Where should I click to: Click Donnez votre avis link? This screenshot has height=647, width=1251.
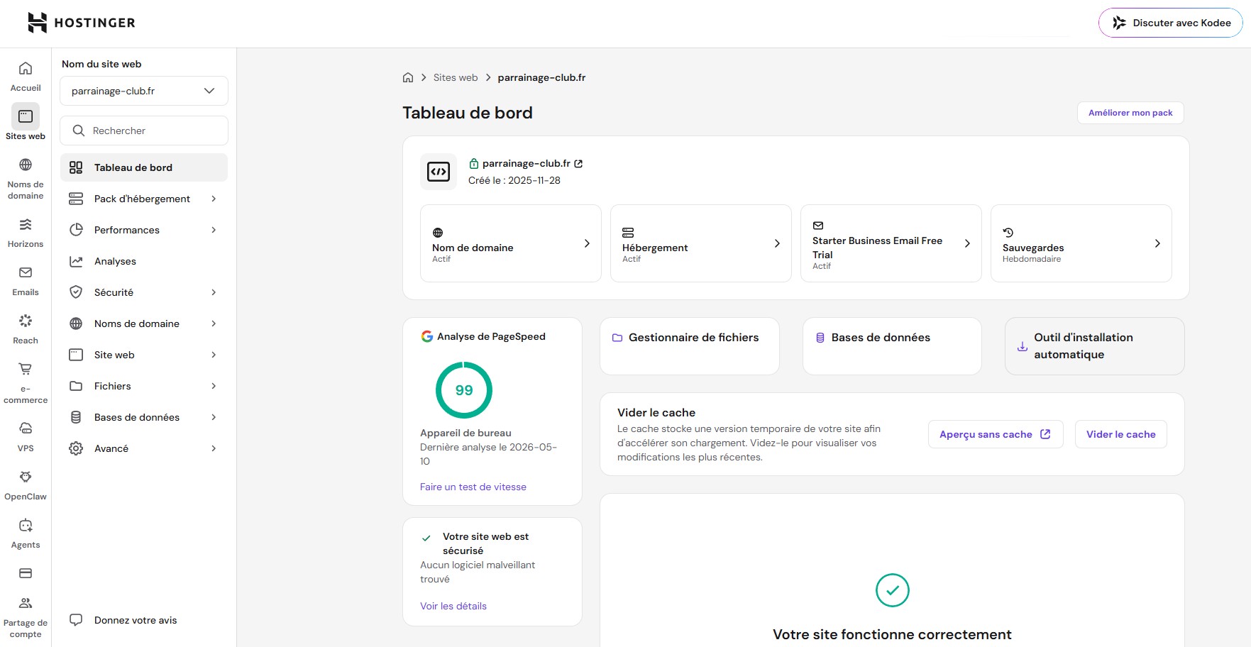[x=136, y=620]
